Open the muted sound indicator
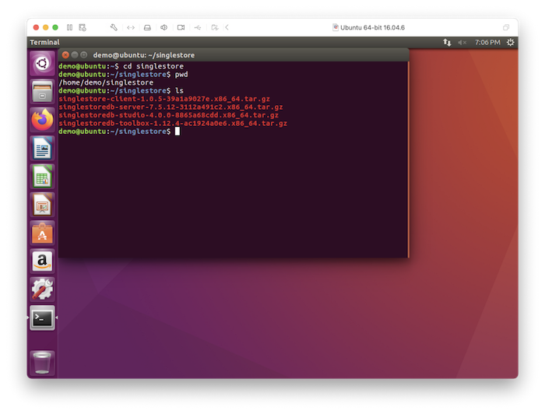The height and width of the screenshot is (414, 545). [x=462, y=42]
